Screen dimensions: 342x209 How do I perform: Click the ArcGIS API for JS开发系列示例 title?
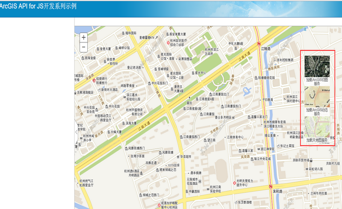point(38,6)
